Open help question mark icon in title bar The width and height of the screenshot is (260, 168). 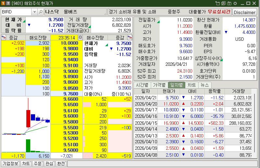tap(8, 3)
